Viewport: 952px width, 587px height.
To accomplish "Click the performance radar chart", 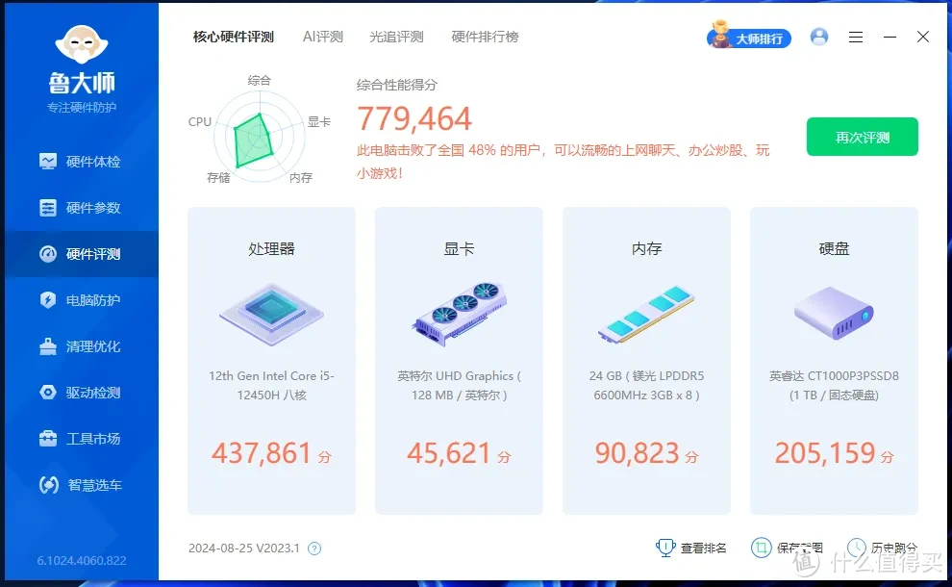I will [x=260, y=137].
